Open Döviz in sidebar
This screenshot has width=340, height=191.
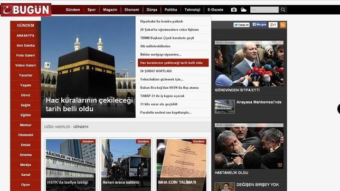25,95
